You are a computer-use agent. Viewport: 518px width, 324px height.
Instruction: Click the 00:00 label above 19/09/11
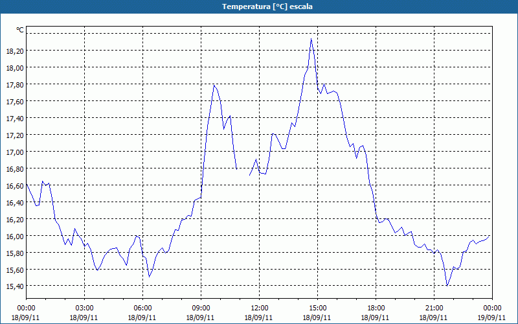tap(492, 308)
